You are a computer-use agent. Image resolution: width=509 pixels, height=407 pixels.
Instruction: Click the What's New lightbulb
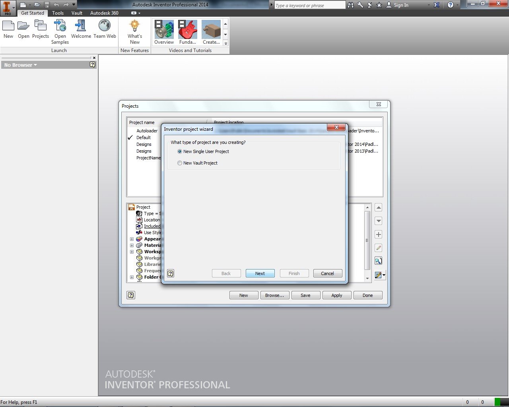(x=135, y=32)
